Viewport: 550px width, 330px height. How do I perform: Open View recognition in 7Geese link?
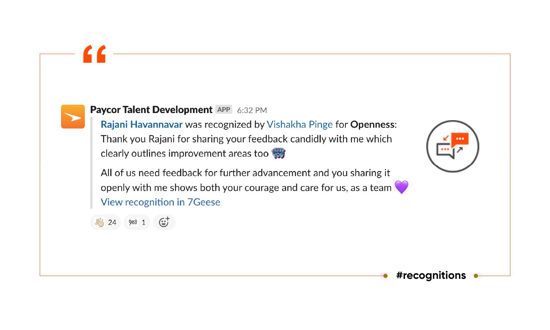160,202
